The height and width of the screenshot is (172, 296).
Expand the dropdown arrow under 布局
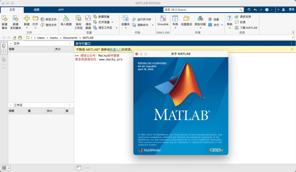pos(175,28)
